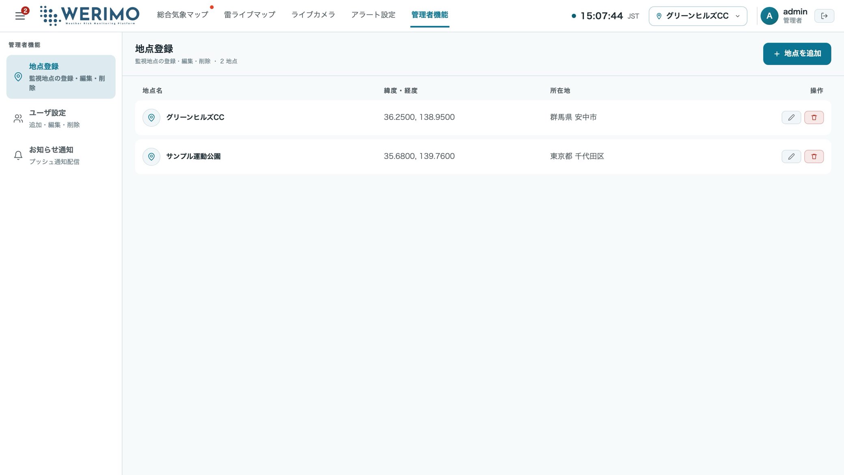Image resolution: width=844 pixels, height=475 pixels.
Task: Click the WERIMO logo
Action: point(90,16)
